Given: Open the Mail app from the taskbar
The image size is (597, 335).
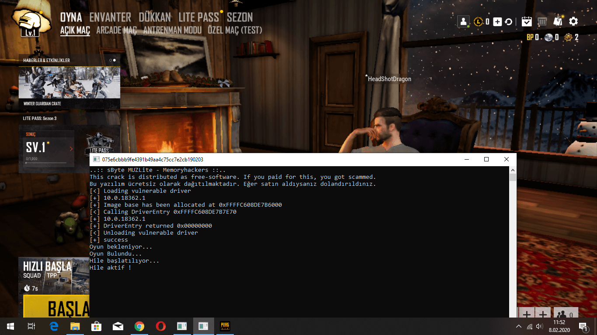Looking at the screenshot, I should coord(118,326).
